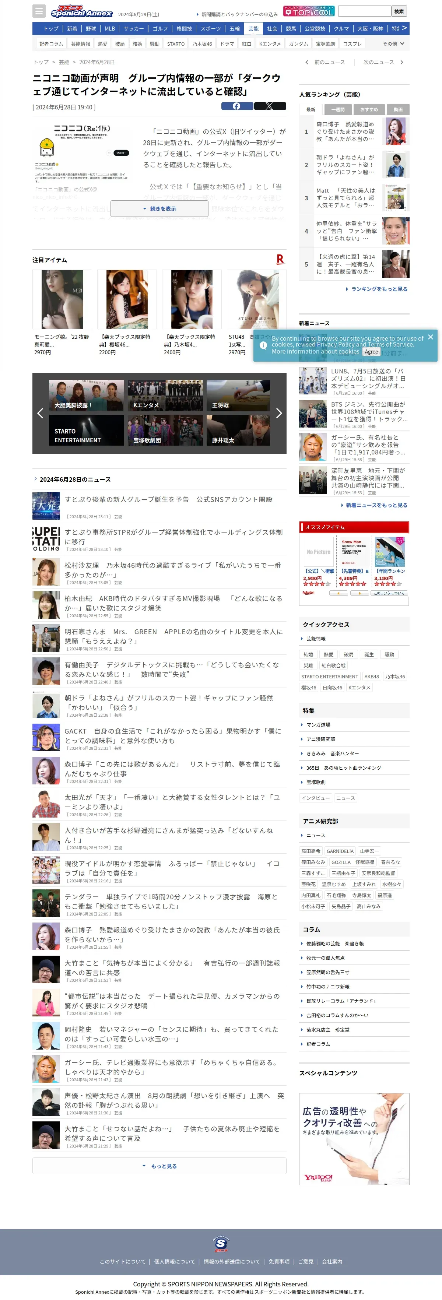The image size is (442, 1300).
Task: Click the Rakuten R logo
Action: pos(280,259)
